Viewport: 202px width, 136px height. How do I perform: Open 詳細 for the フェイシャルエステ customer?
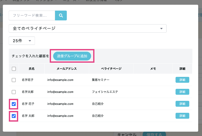(x=182, y=92)
